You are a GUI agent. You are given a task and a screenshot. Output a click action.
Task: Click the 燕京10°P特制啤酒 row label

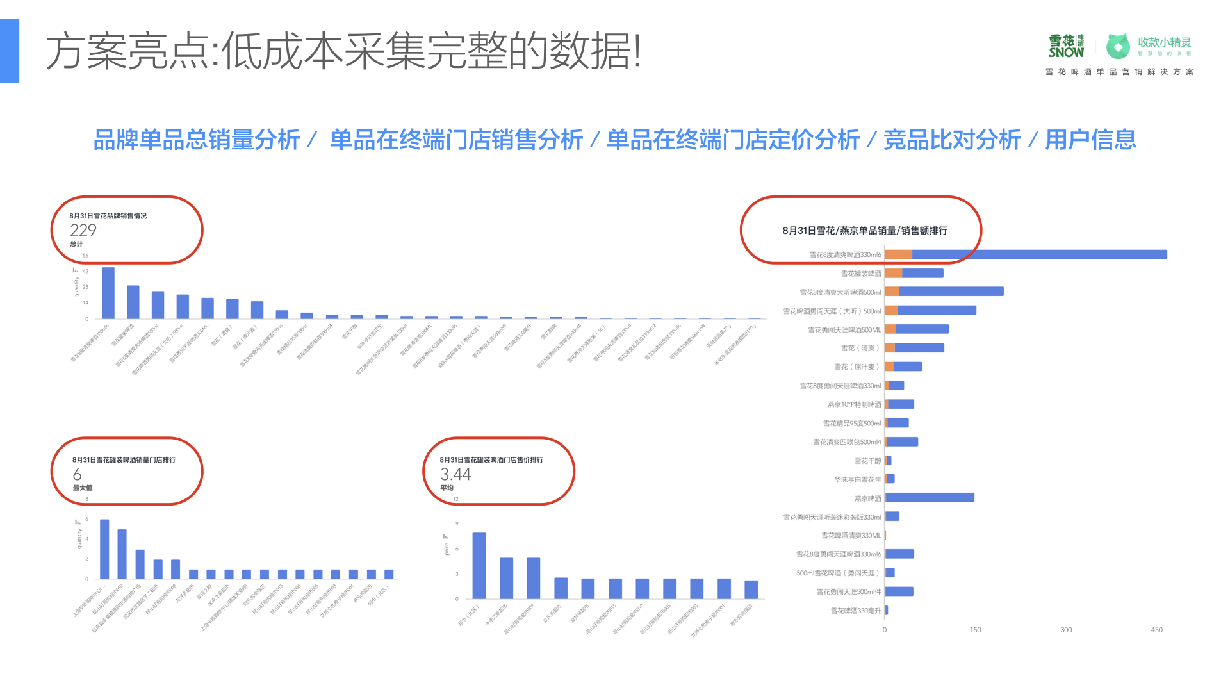854,404
